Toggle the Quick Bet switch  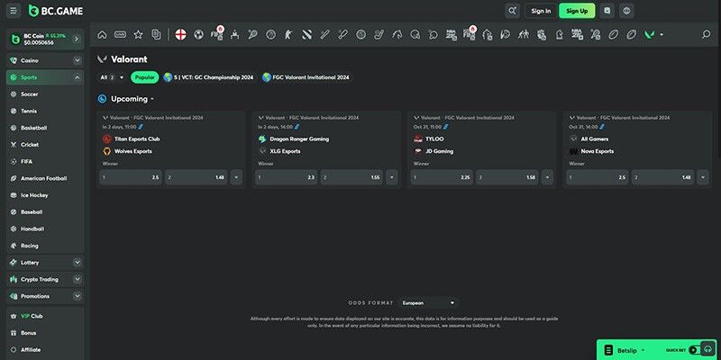pyautogui.click(x=694, y=350)
